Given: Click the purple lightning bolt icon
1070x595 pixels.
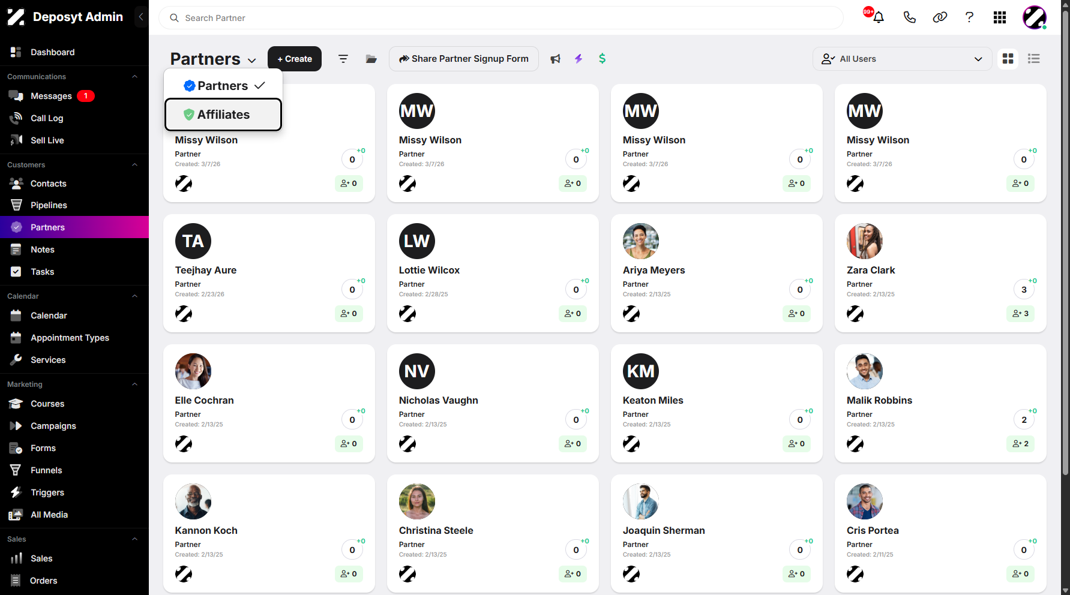Looking at the screenshot, I should tap(579, 59).
